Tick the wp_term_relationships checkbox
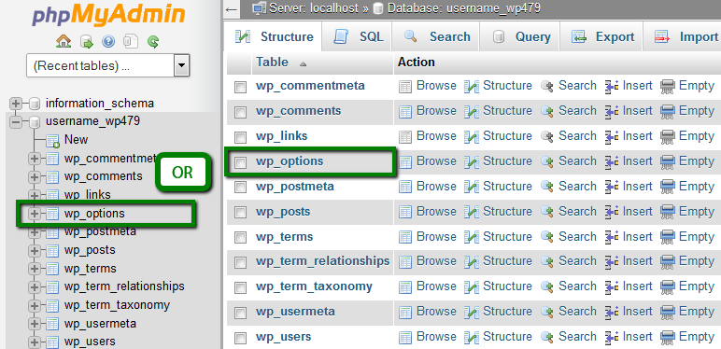Viewport: 721px width, 349px height. coord(240,262)
